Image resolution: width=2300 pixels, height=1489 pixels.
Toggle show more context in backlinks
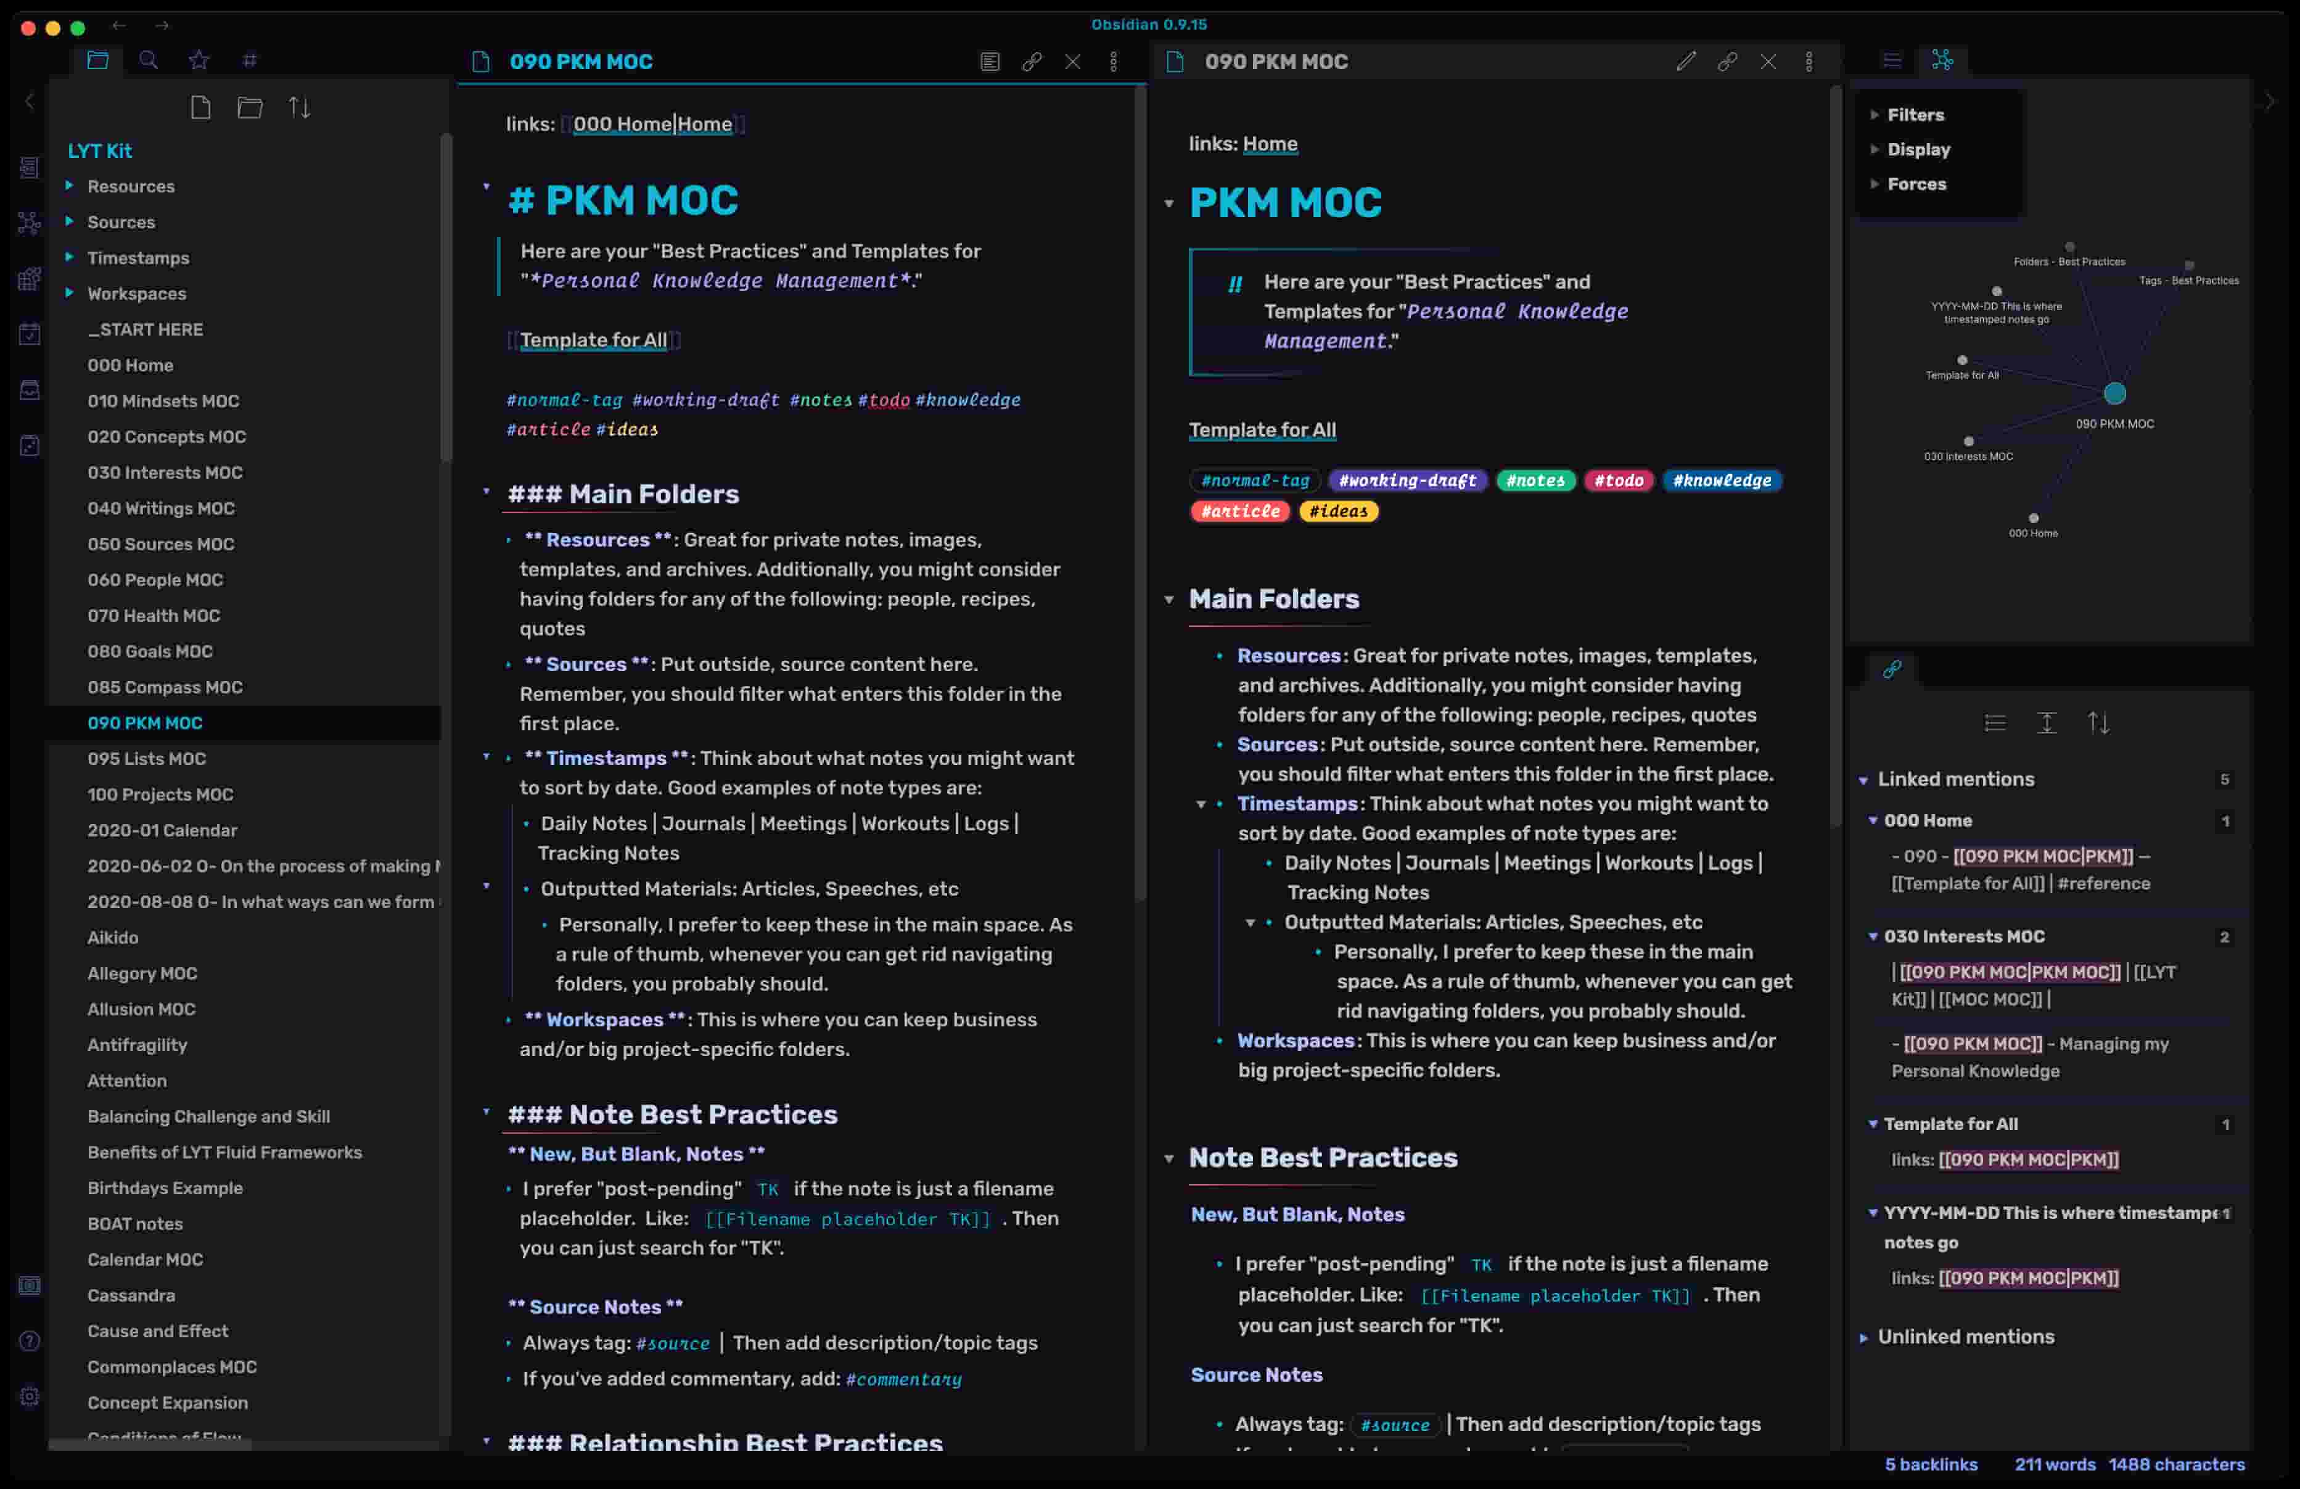[2047, 724]
